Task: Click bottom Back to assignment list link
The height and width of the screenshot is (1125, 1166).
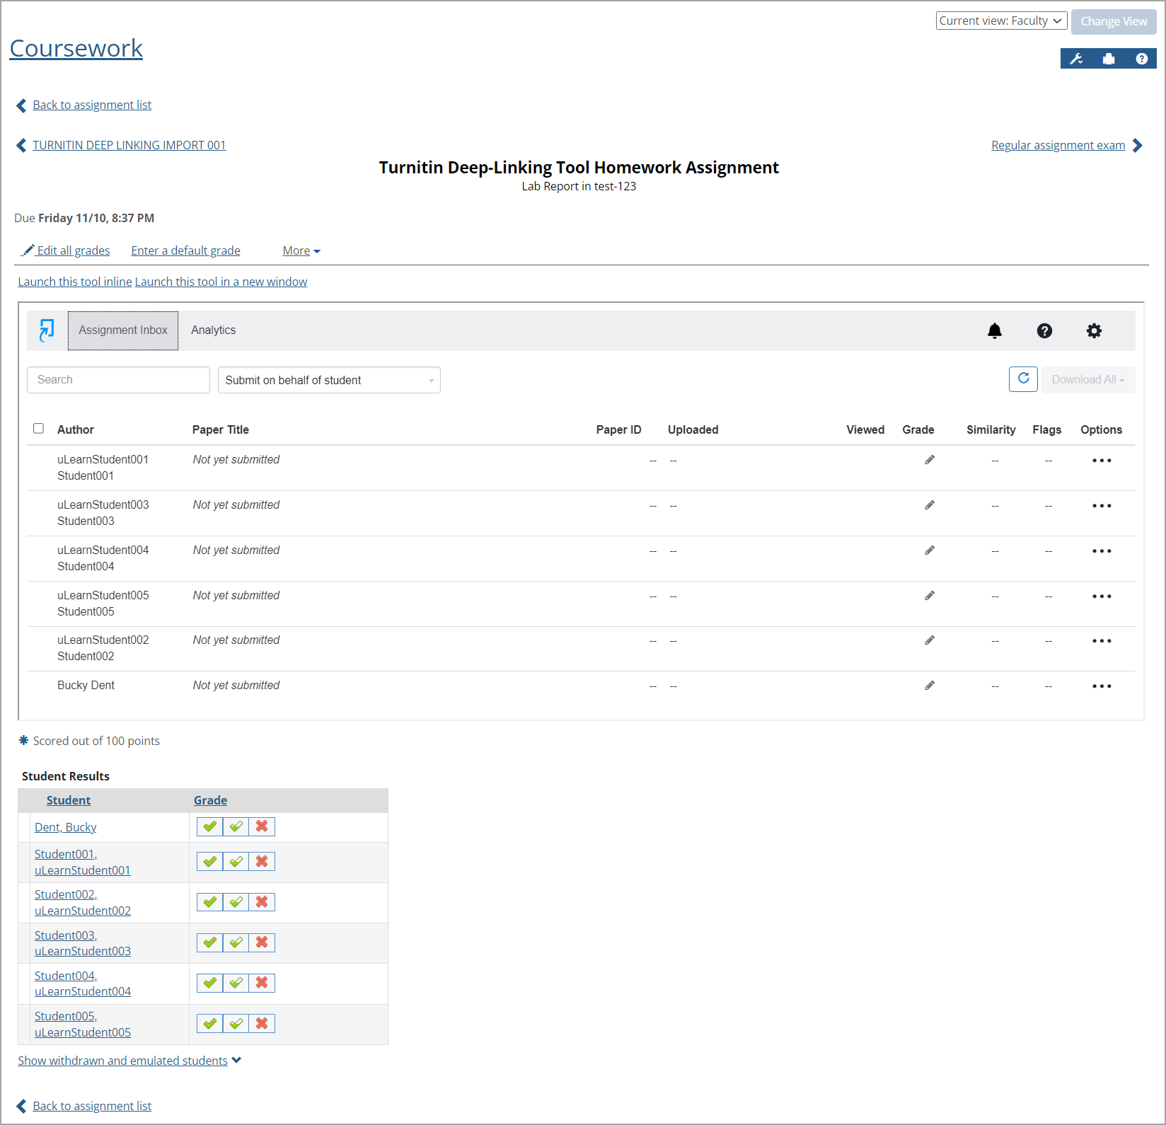Action: click(x=92, y=1106)
